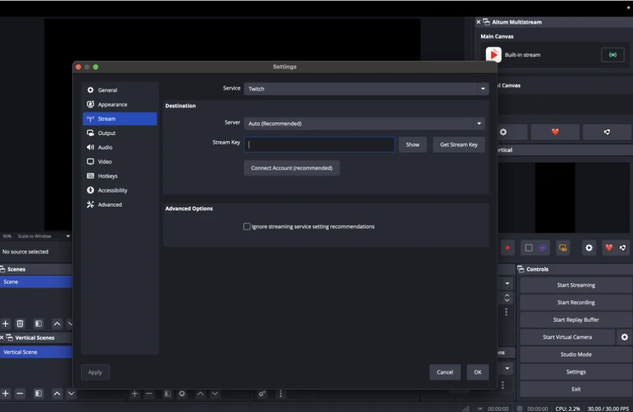This screenshot has width=633, height=412.
Task: Open the Service dropdown showing Twitch
Action: (x=366, y=89)
